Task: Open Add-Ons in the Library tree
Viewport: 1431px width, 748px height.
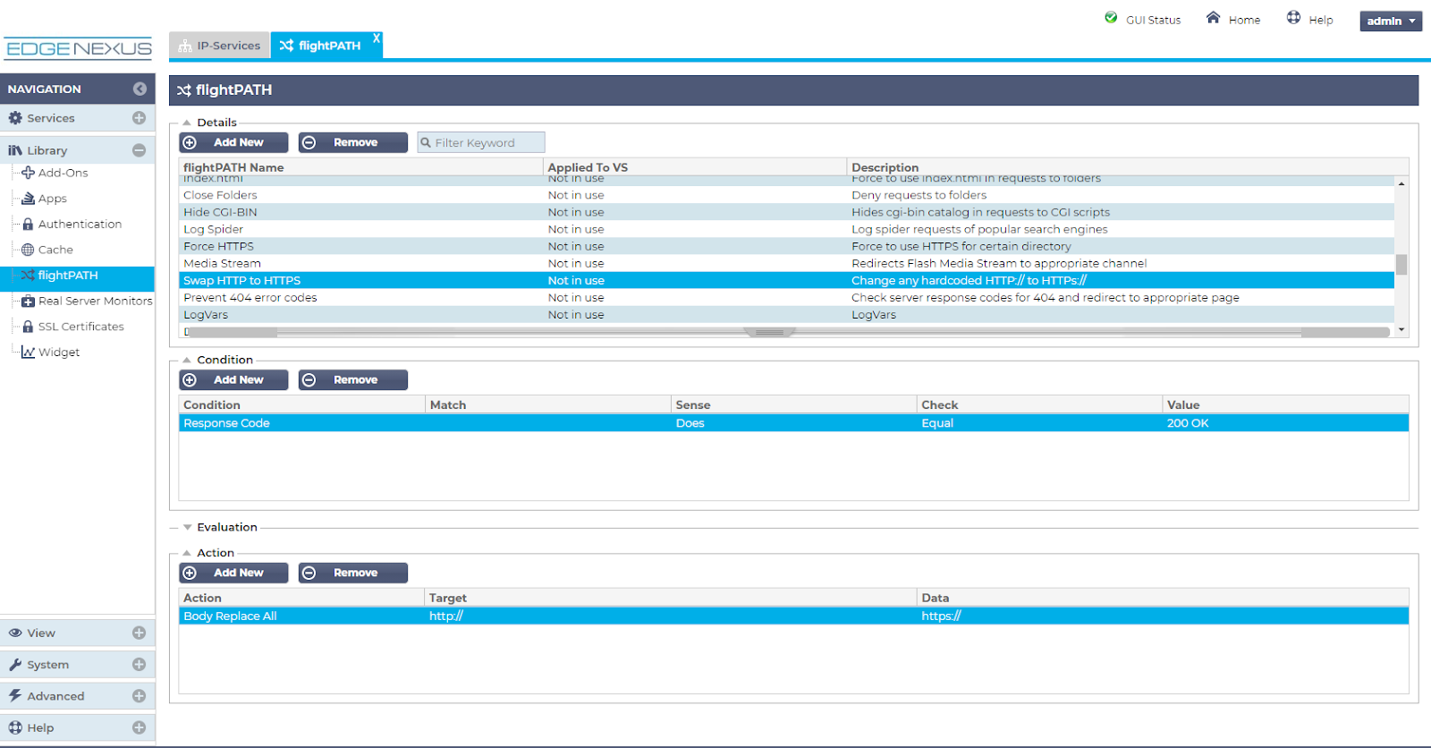Action: pyautogui.click(x=63, y=173)
